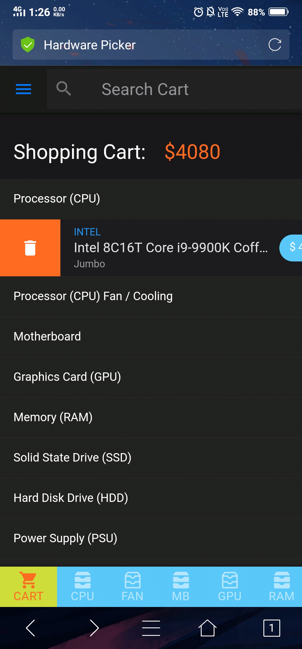Viewport: 302px width, 649px height.
Task: Open the blue hamburger menu
Action: (x=23, y=89)
